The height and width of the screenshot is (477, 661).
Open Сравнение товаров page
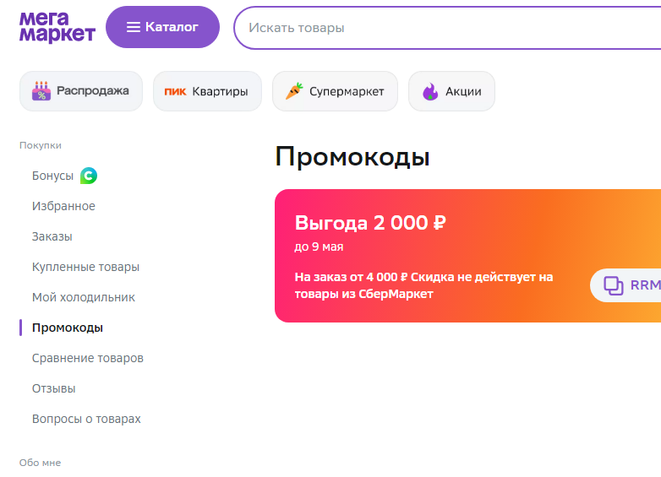point(88,358)
